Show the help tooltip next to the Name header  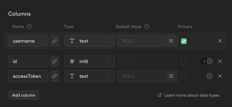pyautogui.click(x=29, y=27)
